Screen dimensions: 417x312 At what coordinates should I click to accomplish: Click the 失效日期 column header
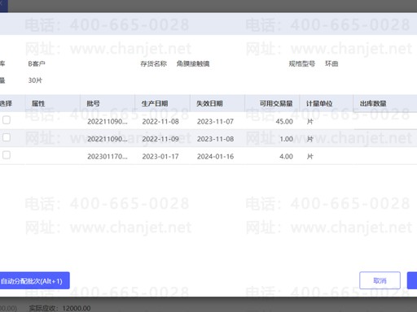pos(217,103)
